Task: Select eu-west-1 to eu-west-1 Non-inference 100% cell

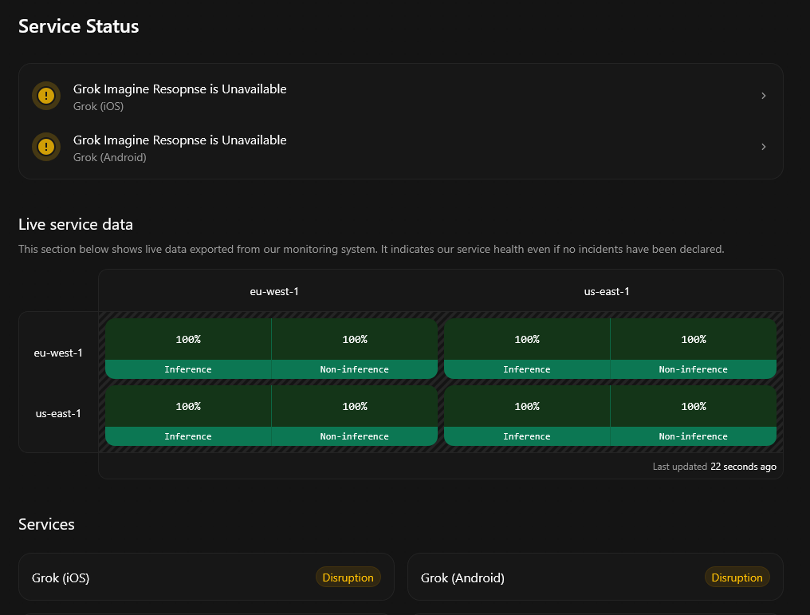Action: pos(354,349)
